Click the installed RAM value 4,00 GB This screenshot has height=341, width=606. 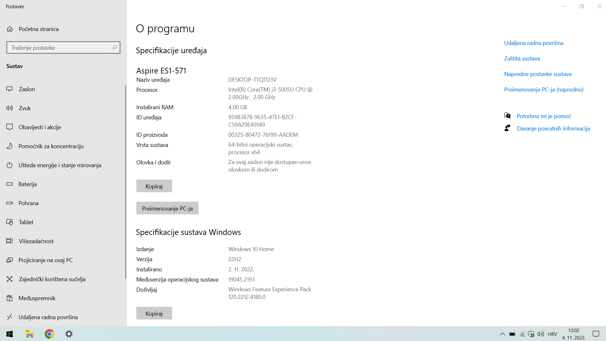click(238, 107)
